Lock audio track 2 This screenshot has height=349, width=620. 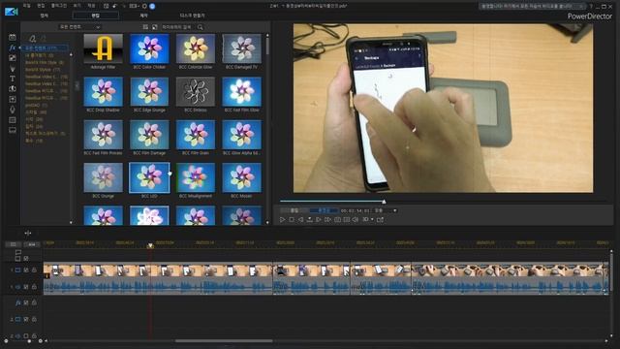35,336
